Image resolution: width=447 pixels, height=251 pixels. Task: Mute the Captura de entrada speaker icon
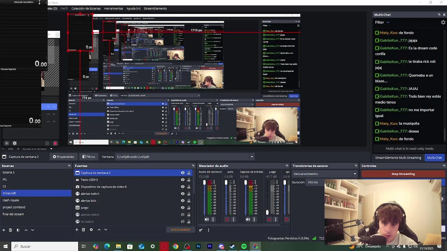pyautogui.click(x=248, y=219)
